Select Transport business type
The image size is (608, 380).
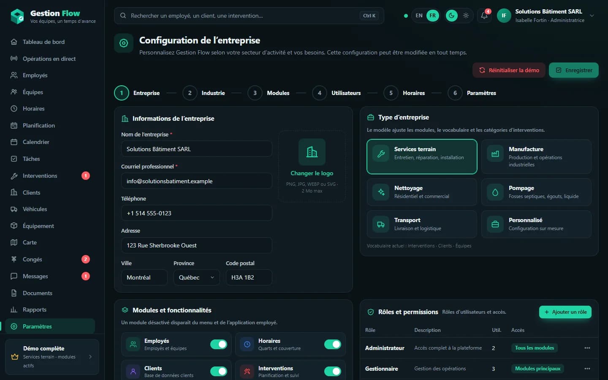point(422,224)
